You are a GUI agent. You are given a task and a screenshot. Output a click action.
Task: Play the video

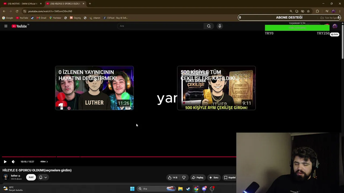[5, 162]
